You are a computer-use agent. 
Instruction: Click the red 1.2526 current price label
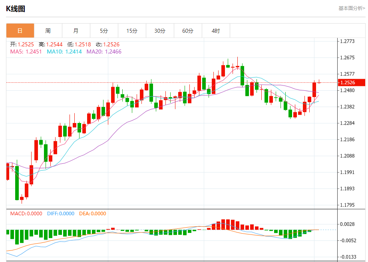coord(351,83)
